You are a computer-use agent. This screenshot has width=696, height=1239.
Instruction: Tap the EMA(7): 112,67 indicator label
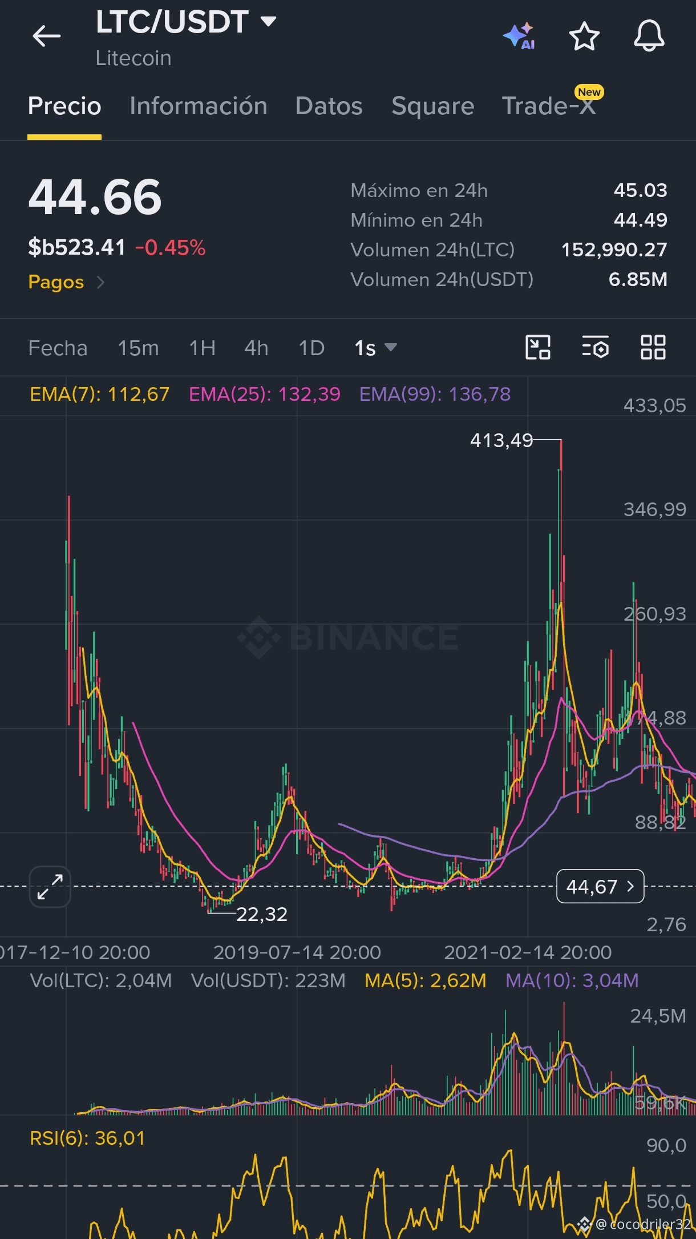click(100, 394)
